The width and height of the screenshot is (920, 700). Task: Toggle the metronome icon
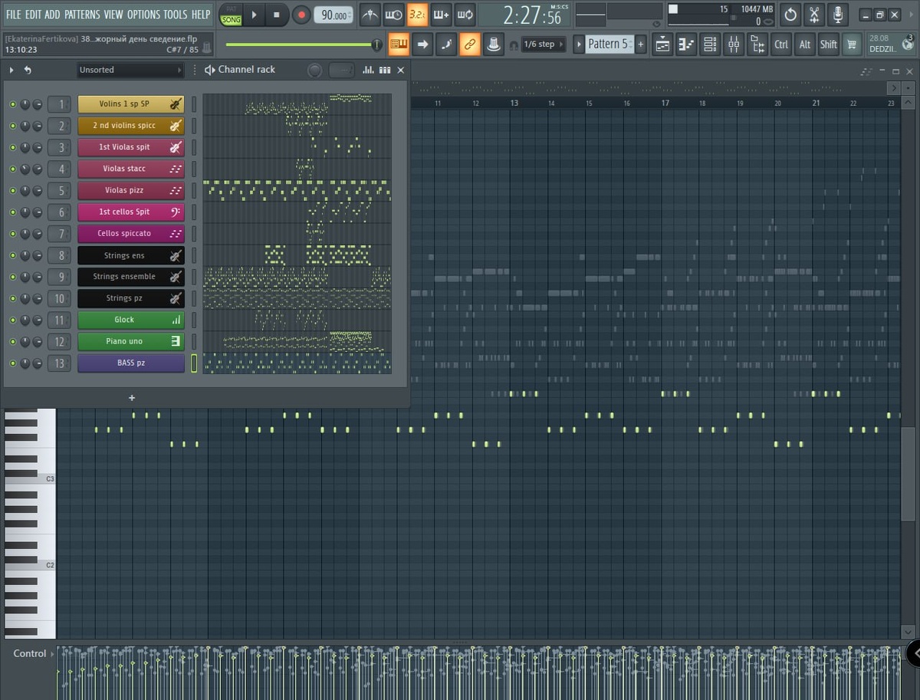[370, 15]
